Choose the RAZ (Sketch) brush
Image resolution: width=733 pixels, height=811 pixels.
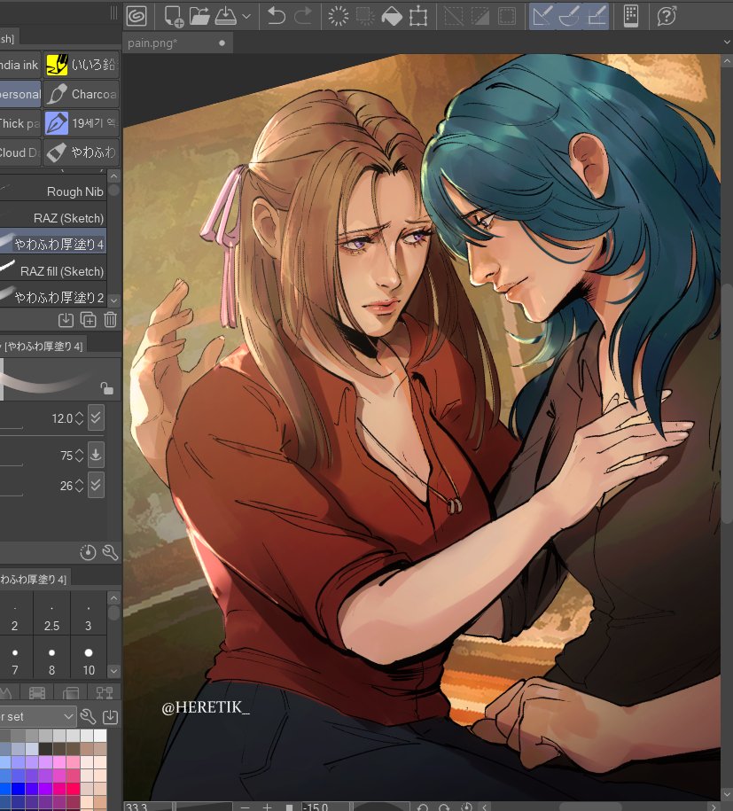click(x=53, y=218)
